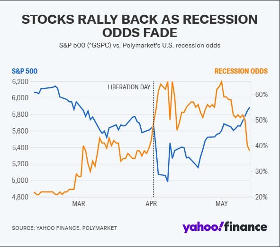Click the 5,000 left axis value

click(20, 180)
